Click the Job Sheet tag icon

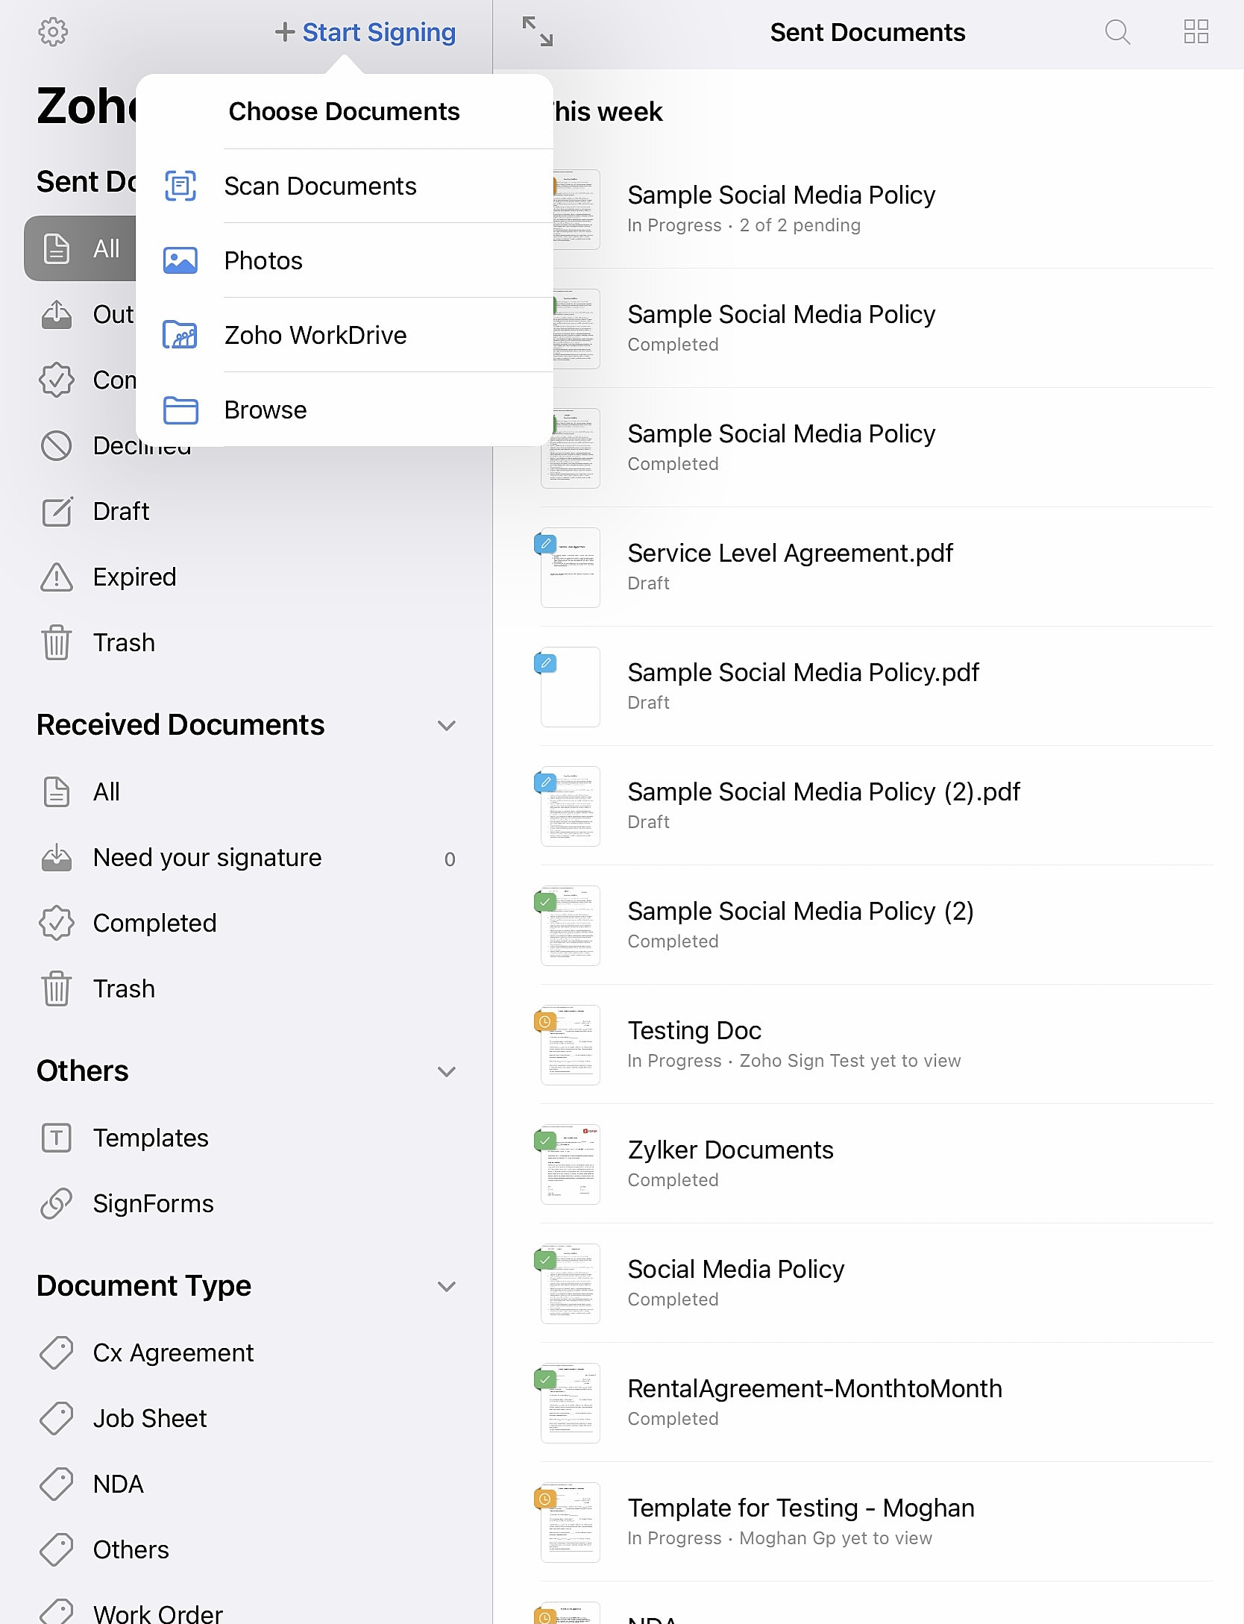tap(57, 1418)
